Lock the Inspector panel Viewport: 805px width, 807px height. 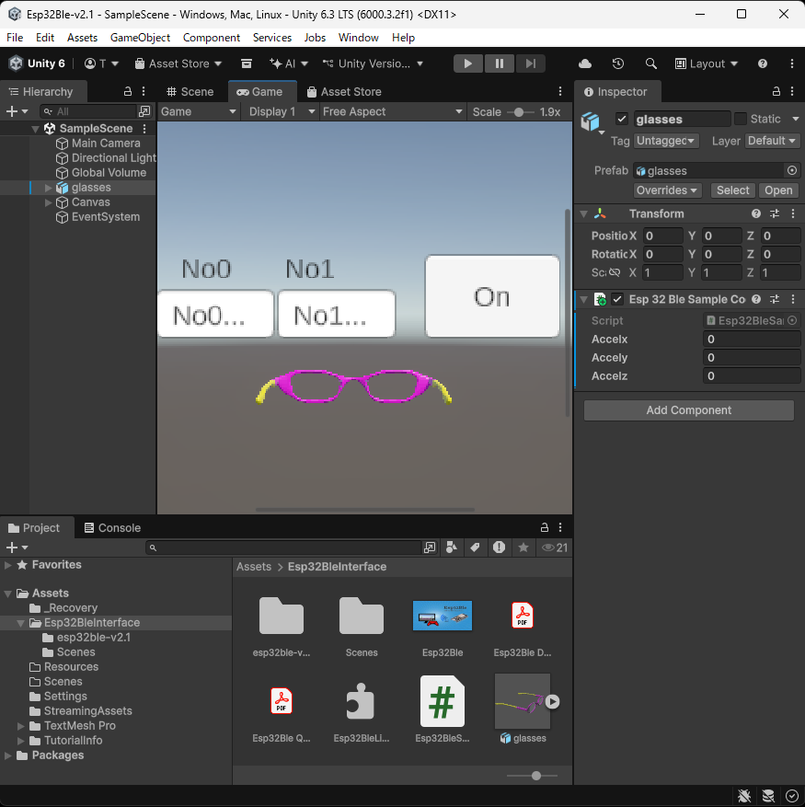pyautogui.click(x=776, y=92)
